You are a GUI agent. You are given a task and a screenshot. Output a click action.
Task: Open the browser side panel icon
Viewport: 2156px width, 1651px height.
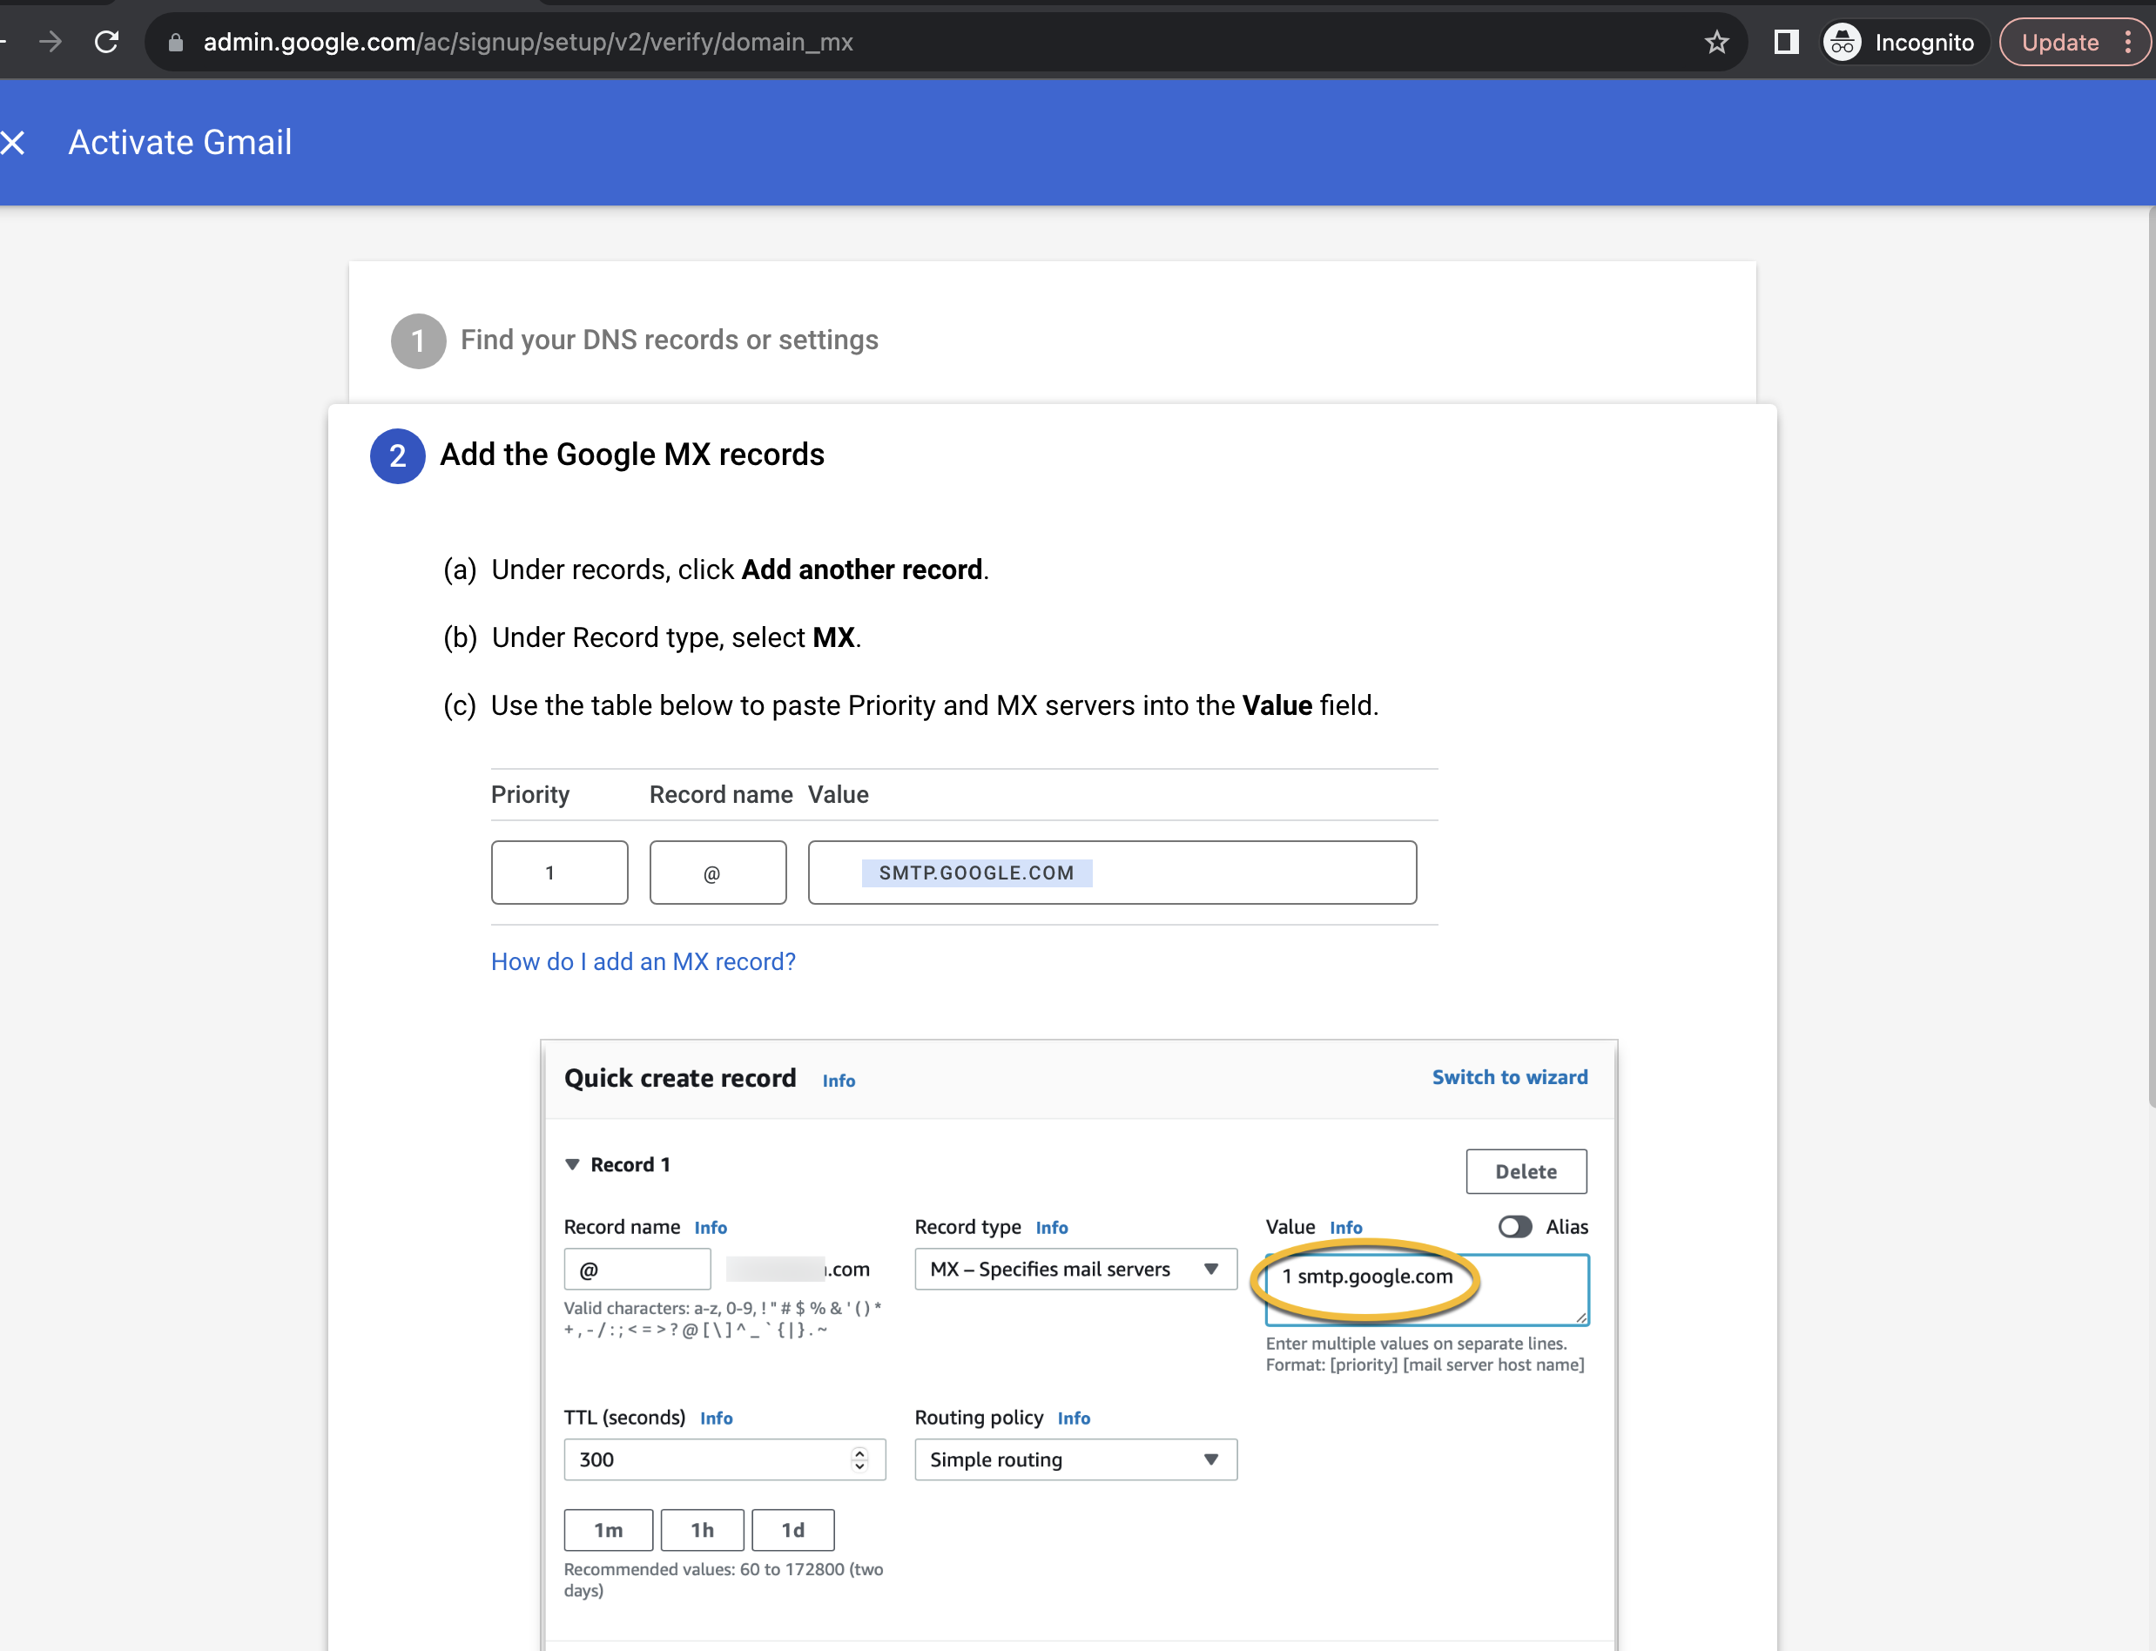(1786, 41)
